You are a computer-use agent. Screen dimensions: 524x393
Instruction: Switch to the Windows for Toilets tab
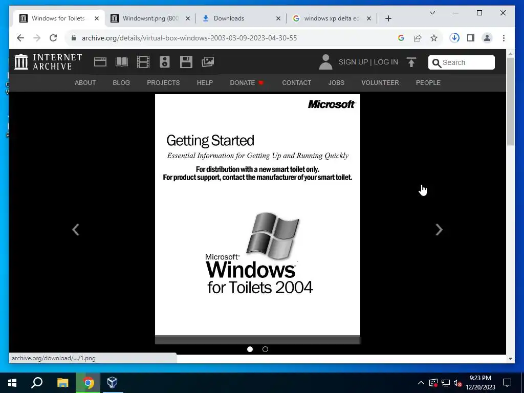(58, 18)
